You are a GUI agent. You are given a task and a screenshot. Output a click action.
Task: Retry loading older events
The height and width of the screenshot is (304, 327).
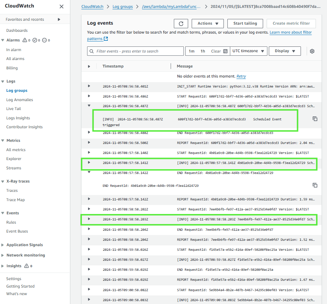pos(241,76)
